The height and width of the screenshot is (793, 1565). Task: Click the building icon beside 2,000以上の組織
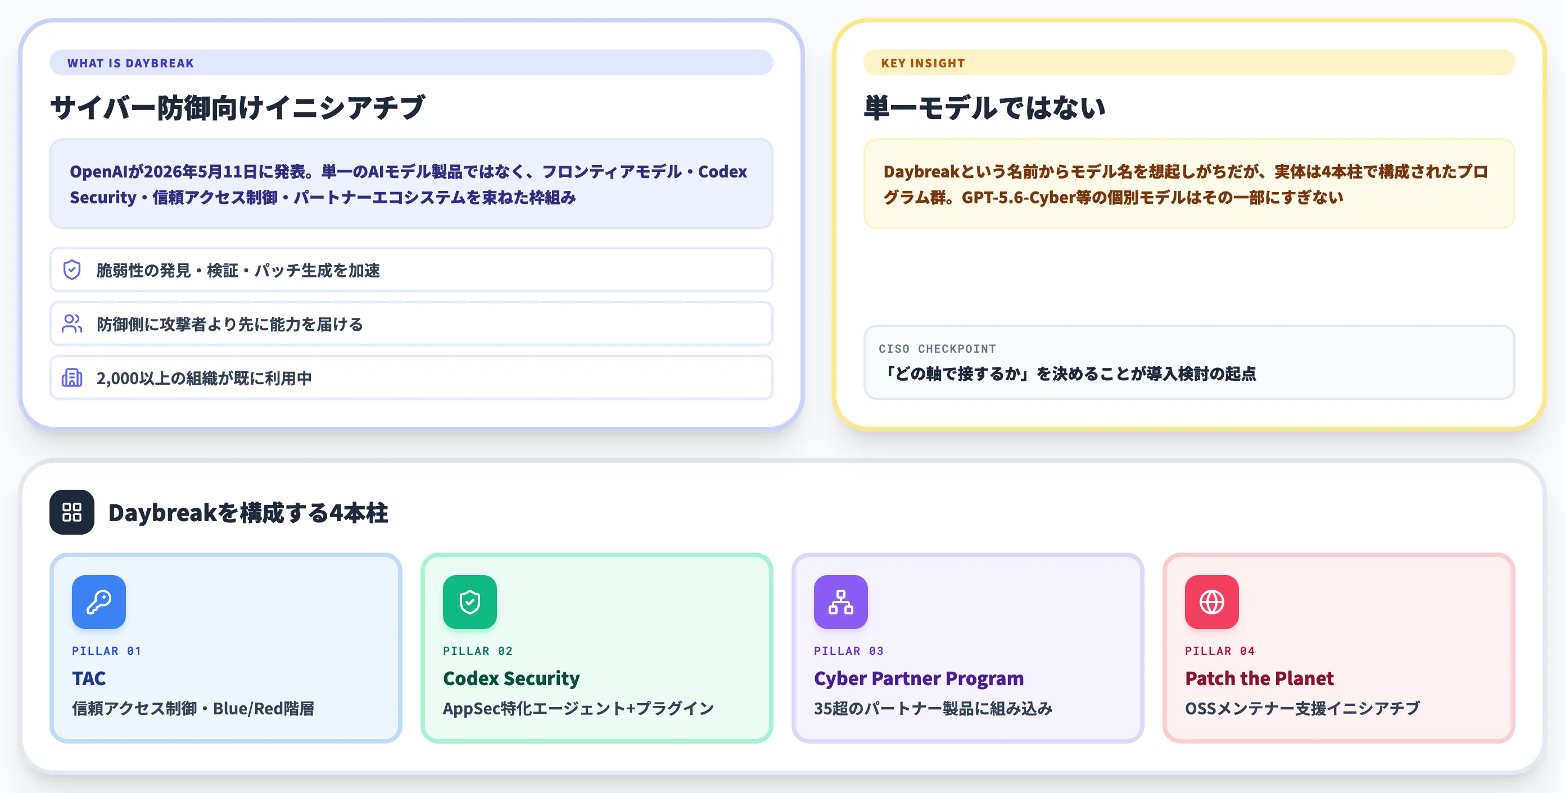[x=72, y=377]
